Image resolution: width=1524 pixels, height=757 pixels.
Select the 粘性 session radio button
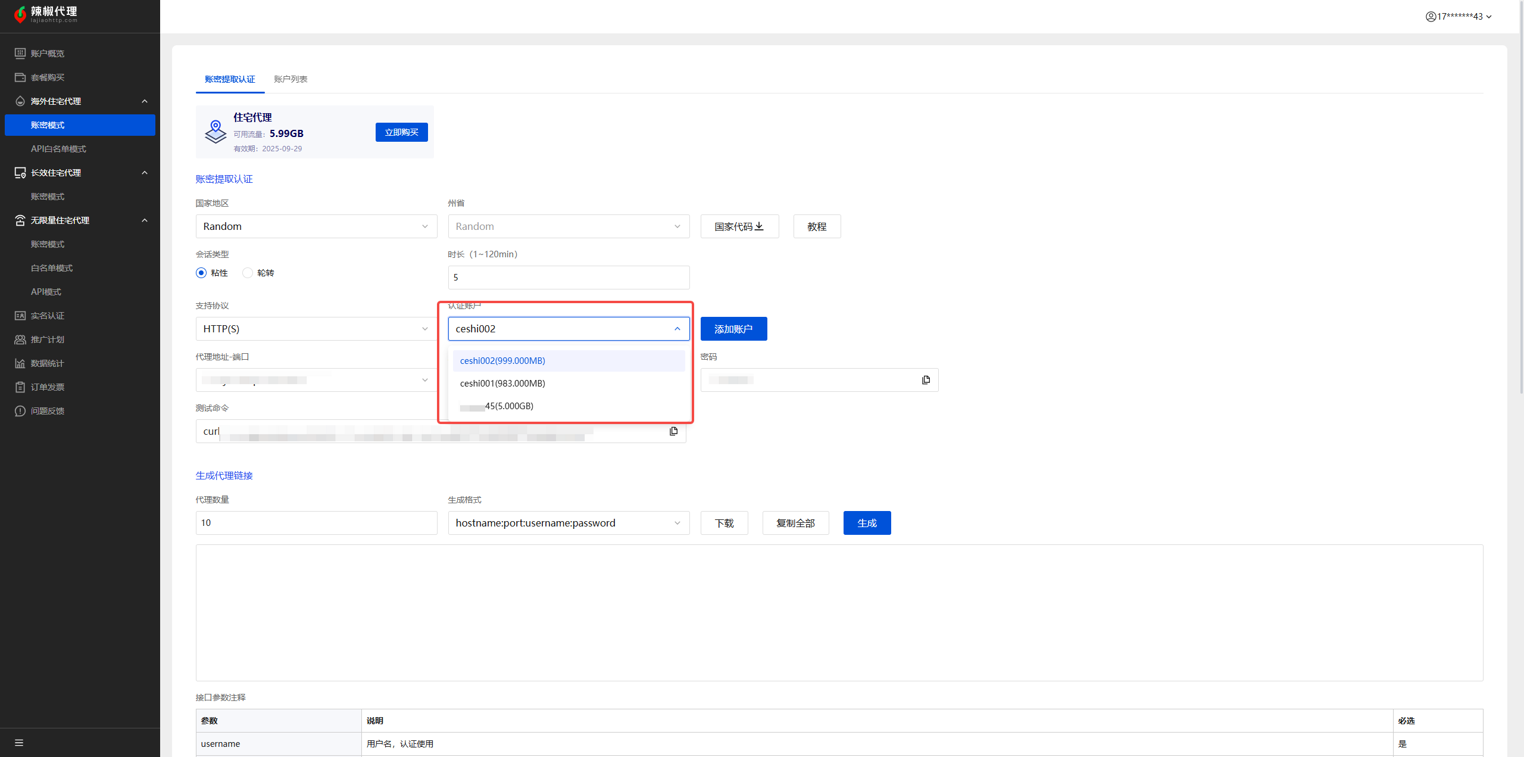201,273
